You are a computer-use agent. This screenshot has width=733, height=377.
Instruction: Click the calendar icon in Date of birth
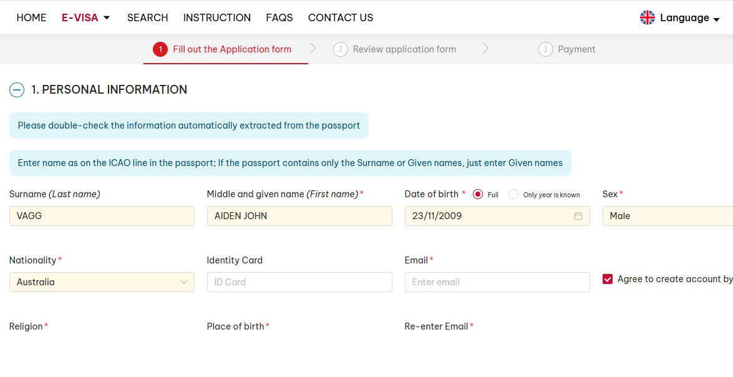coord(578,216)
